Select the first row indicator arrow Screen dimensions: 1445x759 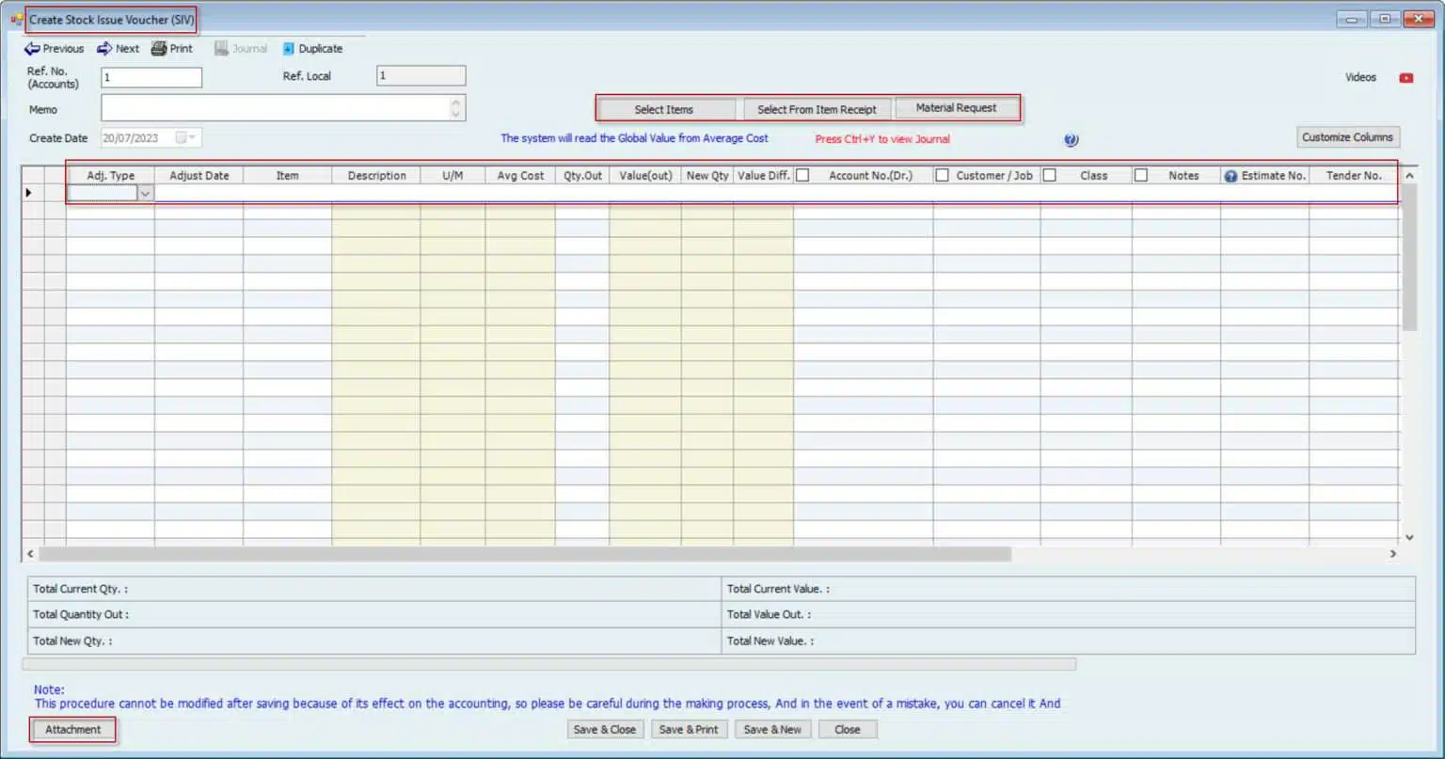pos(28,193)
